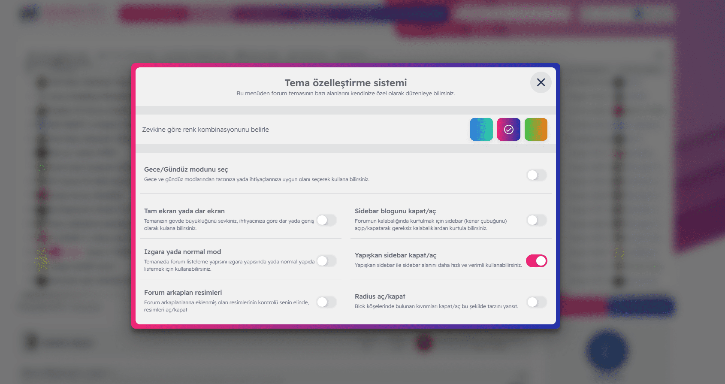725x384 pixels.
Task: Click the "Izgara yada normal mod" heading
Action: [x=182, y=252]
